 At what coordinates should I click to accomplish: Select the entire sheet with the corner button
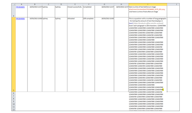[x=14, y=4]
